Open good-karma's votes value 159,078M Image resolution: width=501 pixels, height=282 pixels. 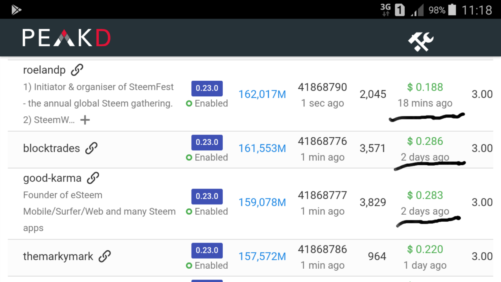(262, 202)
